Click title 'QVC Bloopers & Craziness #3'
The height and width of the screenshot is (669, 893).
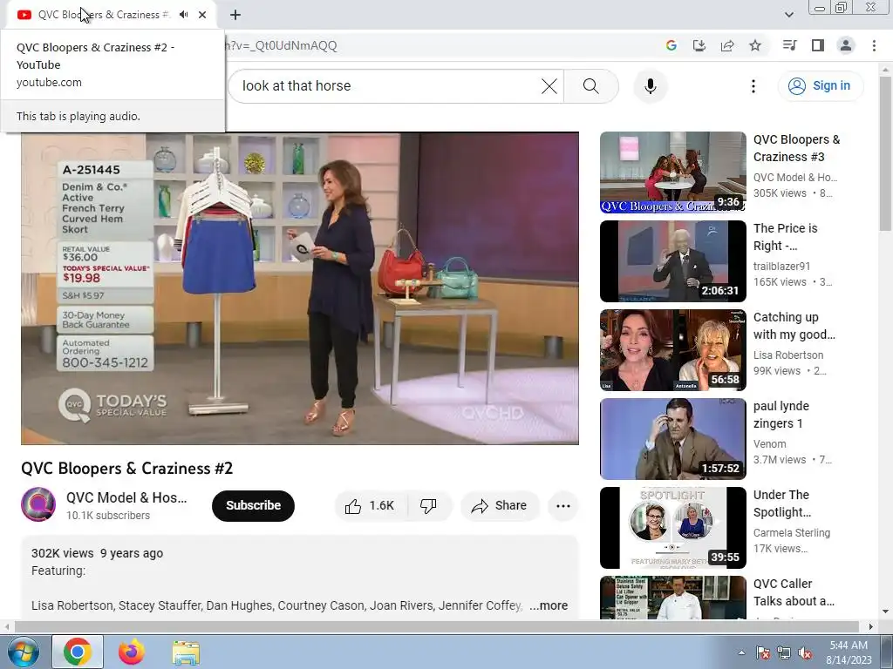click(x=796, y=148)
